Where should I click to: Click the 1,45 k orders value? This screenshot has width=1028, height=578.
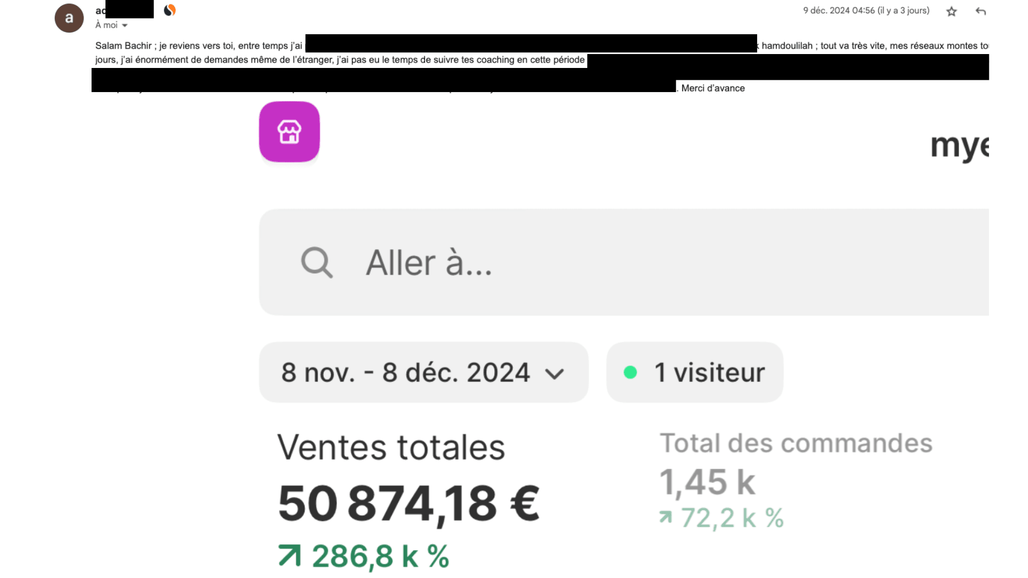(707, 482)
